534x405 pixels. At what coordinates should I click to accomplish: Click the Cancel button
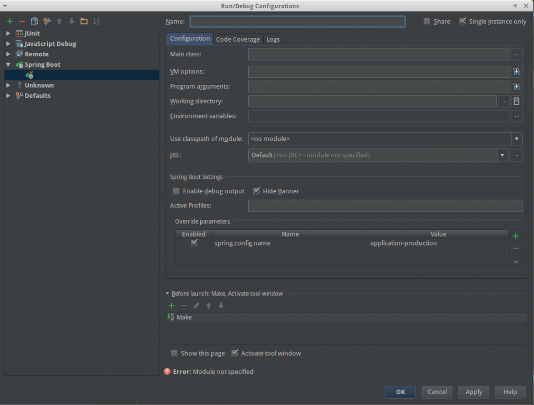(438, 392)
